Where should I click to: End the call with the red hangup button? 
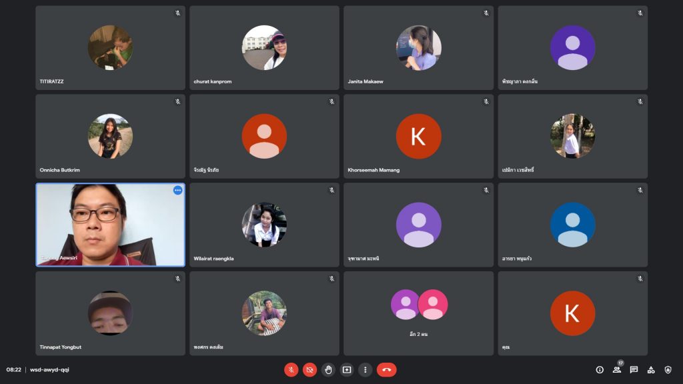[x=387, y=369]
